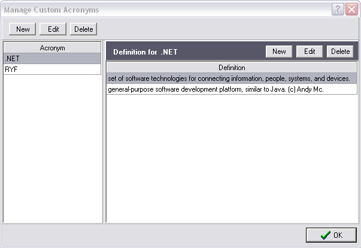The height and width of the screenshot is (248, 361).
Task: Click the Delete acronym button
Action: 83,29
